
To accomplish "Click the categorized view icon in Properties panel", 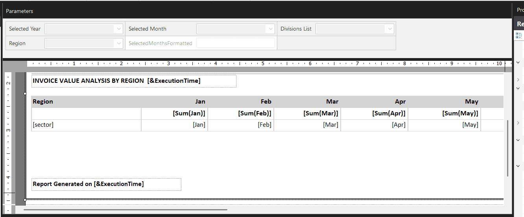I will [x=519, y=35].
